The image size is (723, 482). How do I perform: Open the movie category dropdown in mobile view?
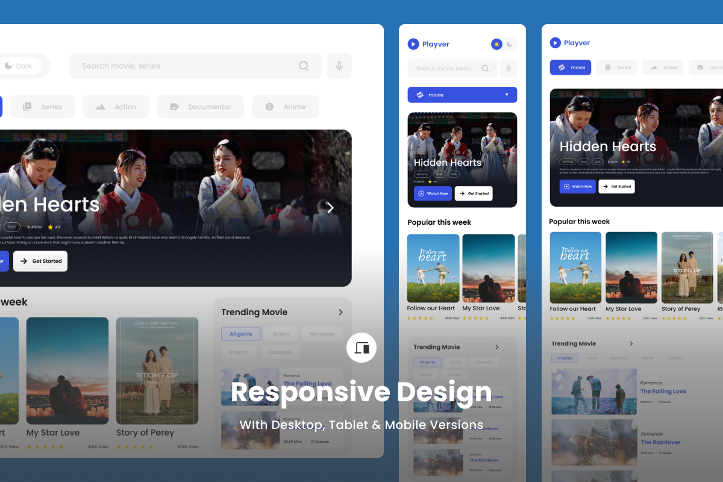(x=462, y=95)
